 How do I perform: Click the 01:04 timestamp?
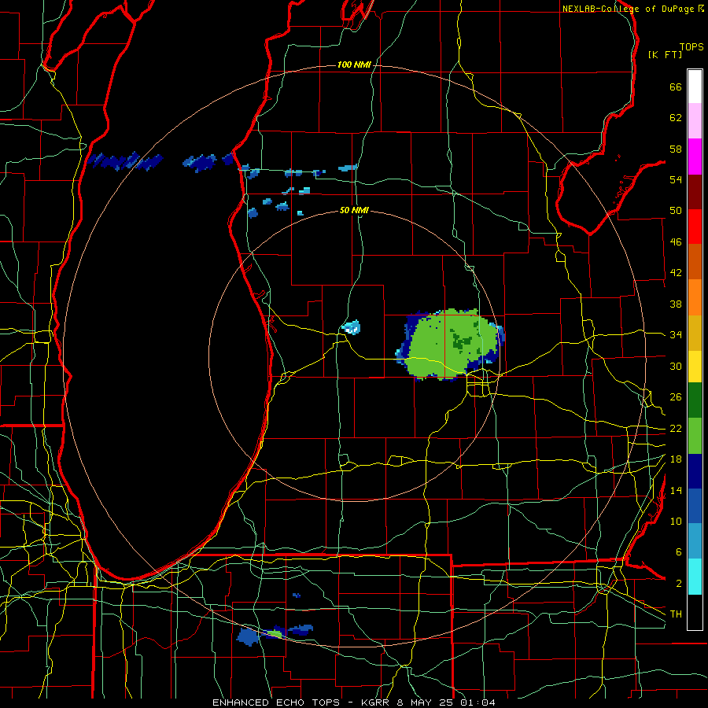pyautogui.click(x=478, y=702)
